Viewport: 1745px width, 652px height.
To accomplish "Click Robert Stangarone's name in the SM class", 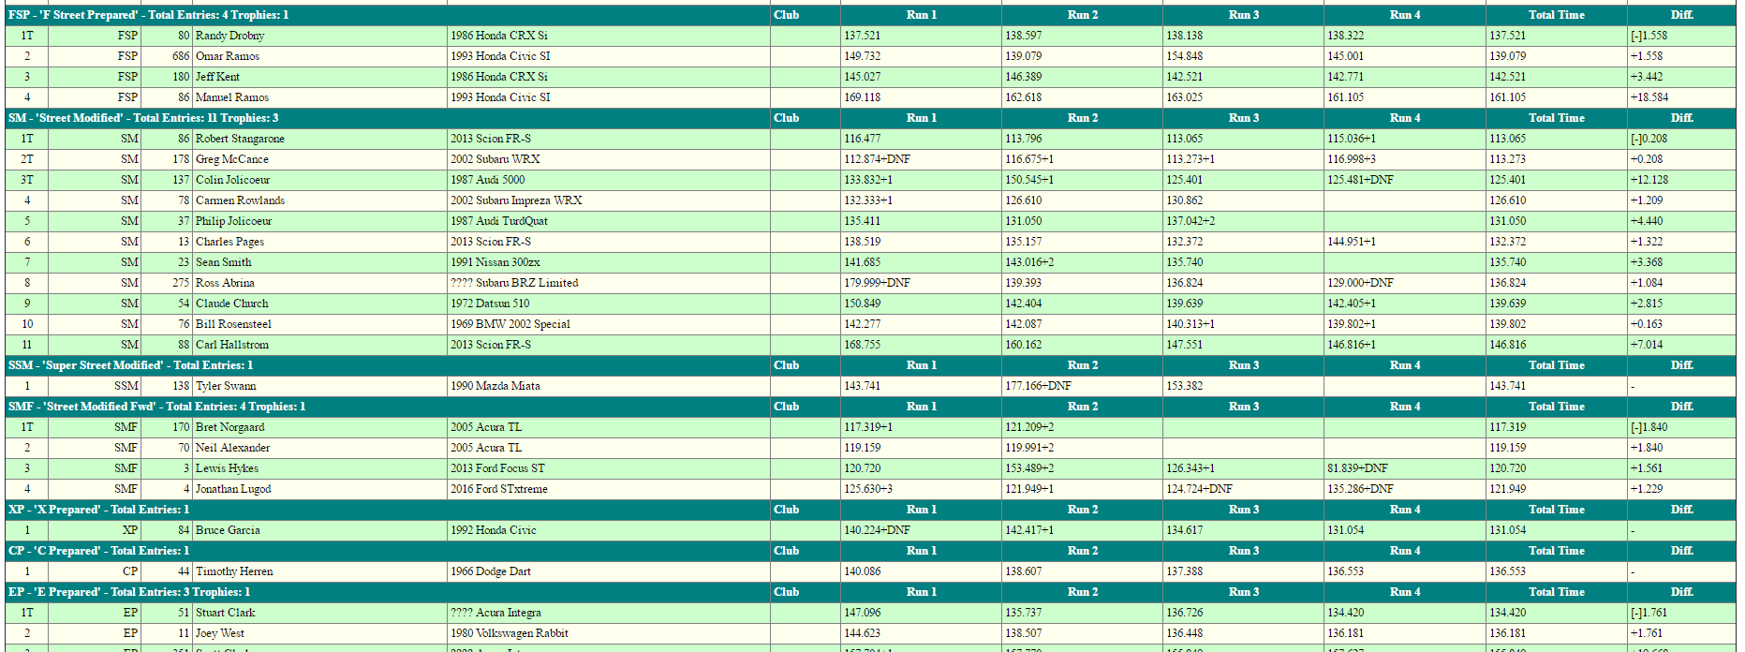I will point(240,139).
